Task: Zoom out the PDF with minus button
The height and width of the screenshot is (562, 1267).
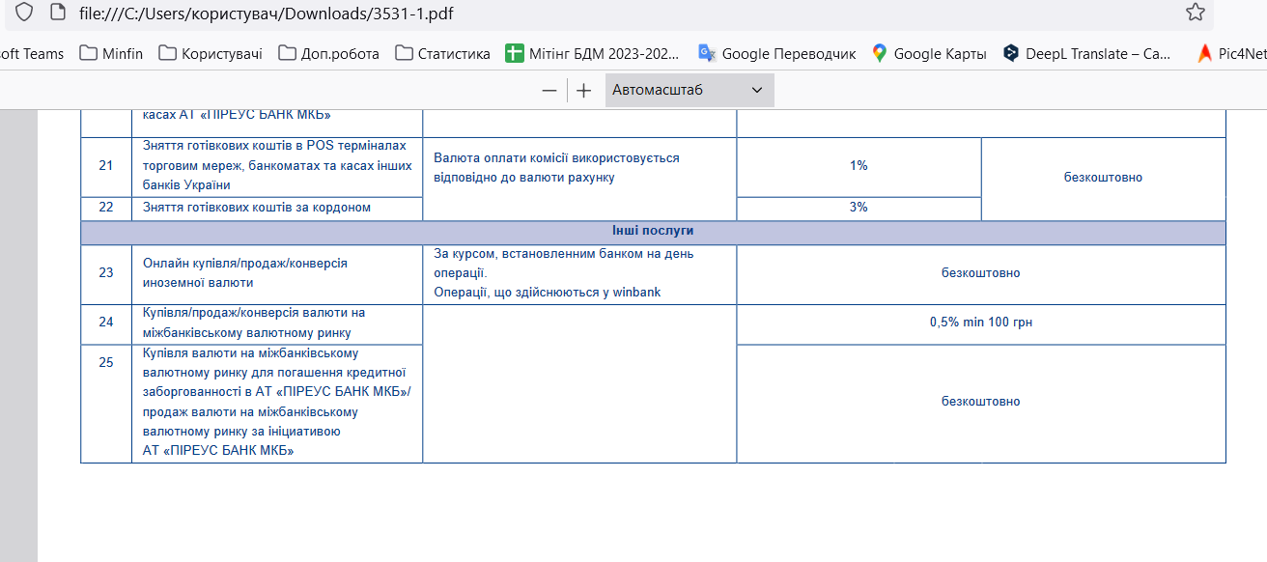Action: pyautogui.click(x=549, y=90)
